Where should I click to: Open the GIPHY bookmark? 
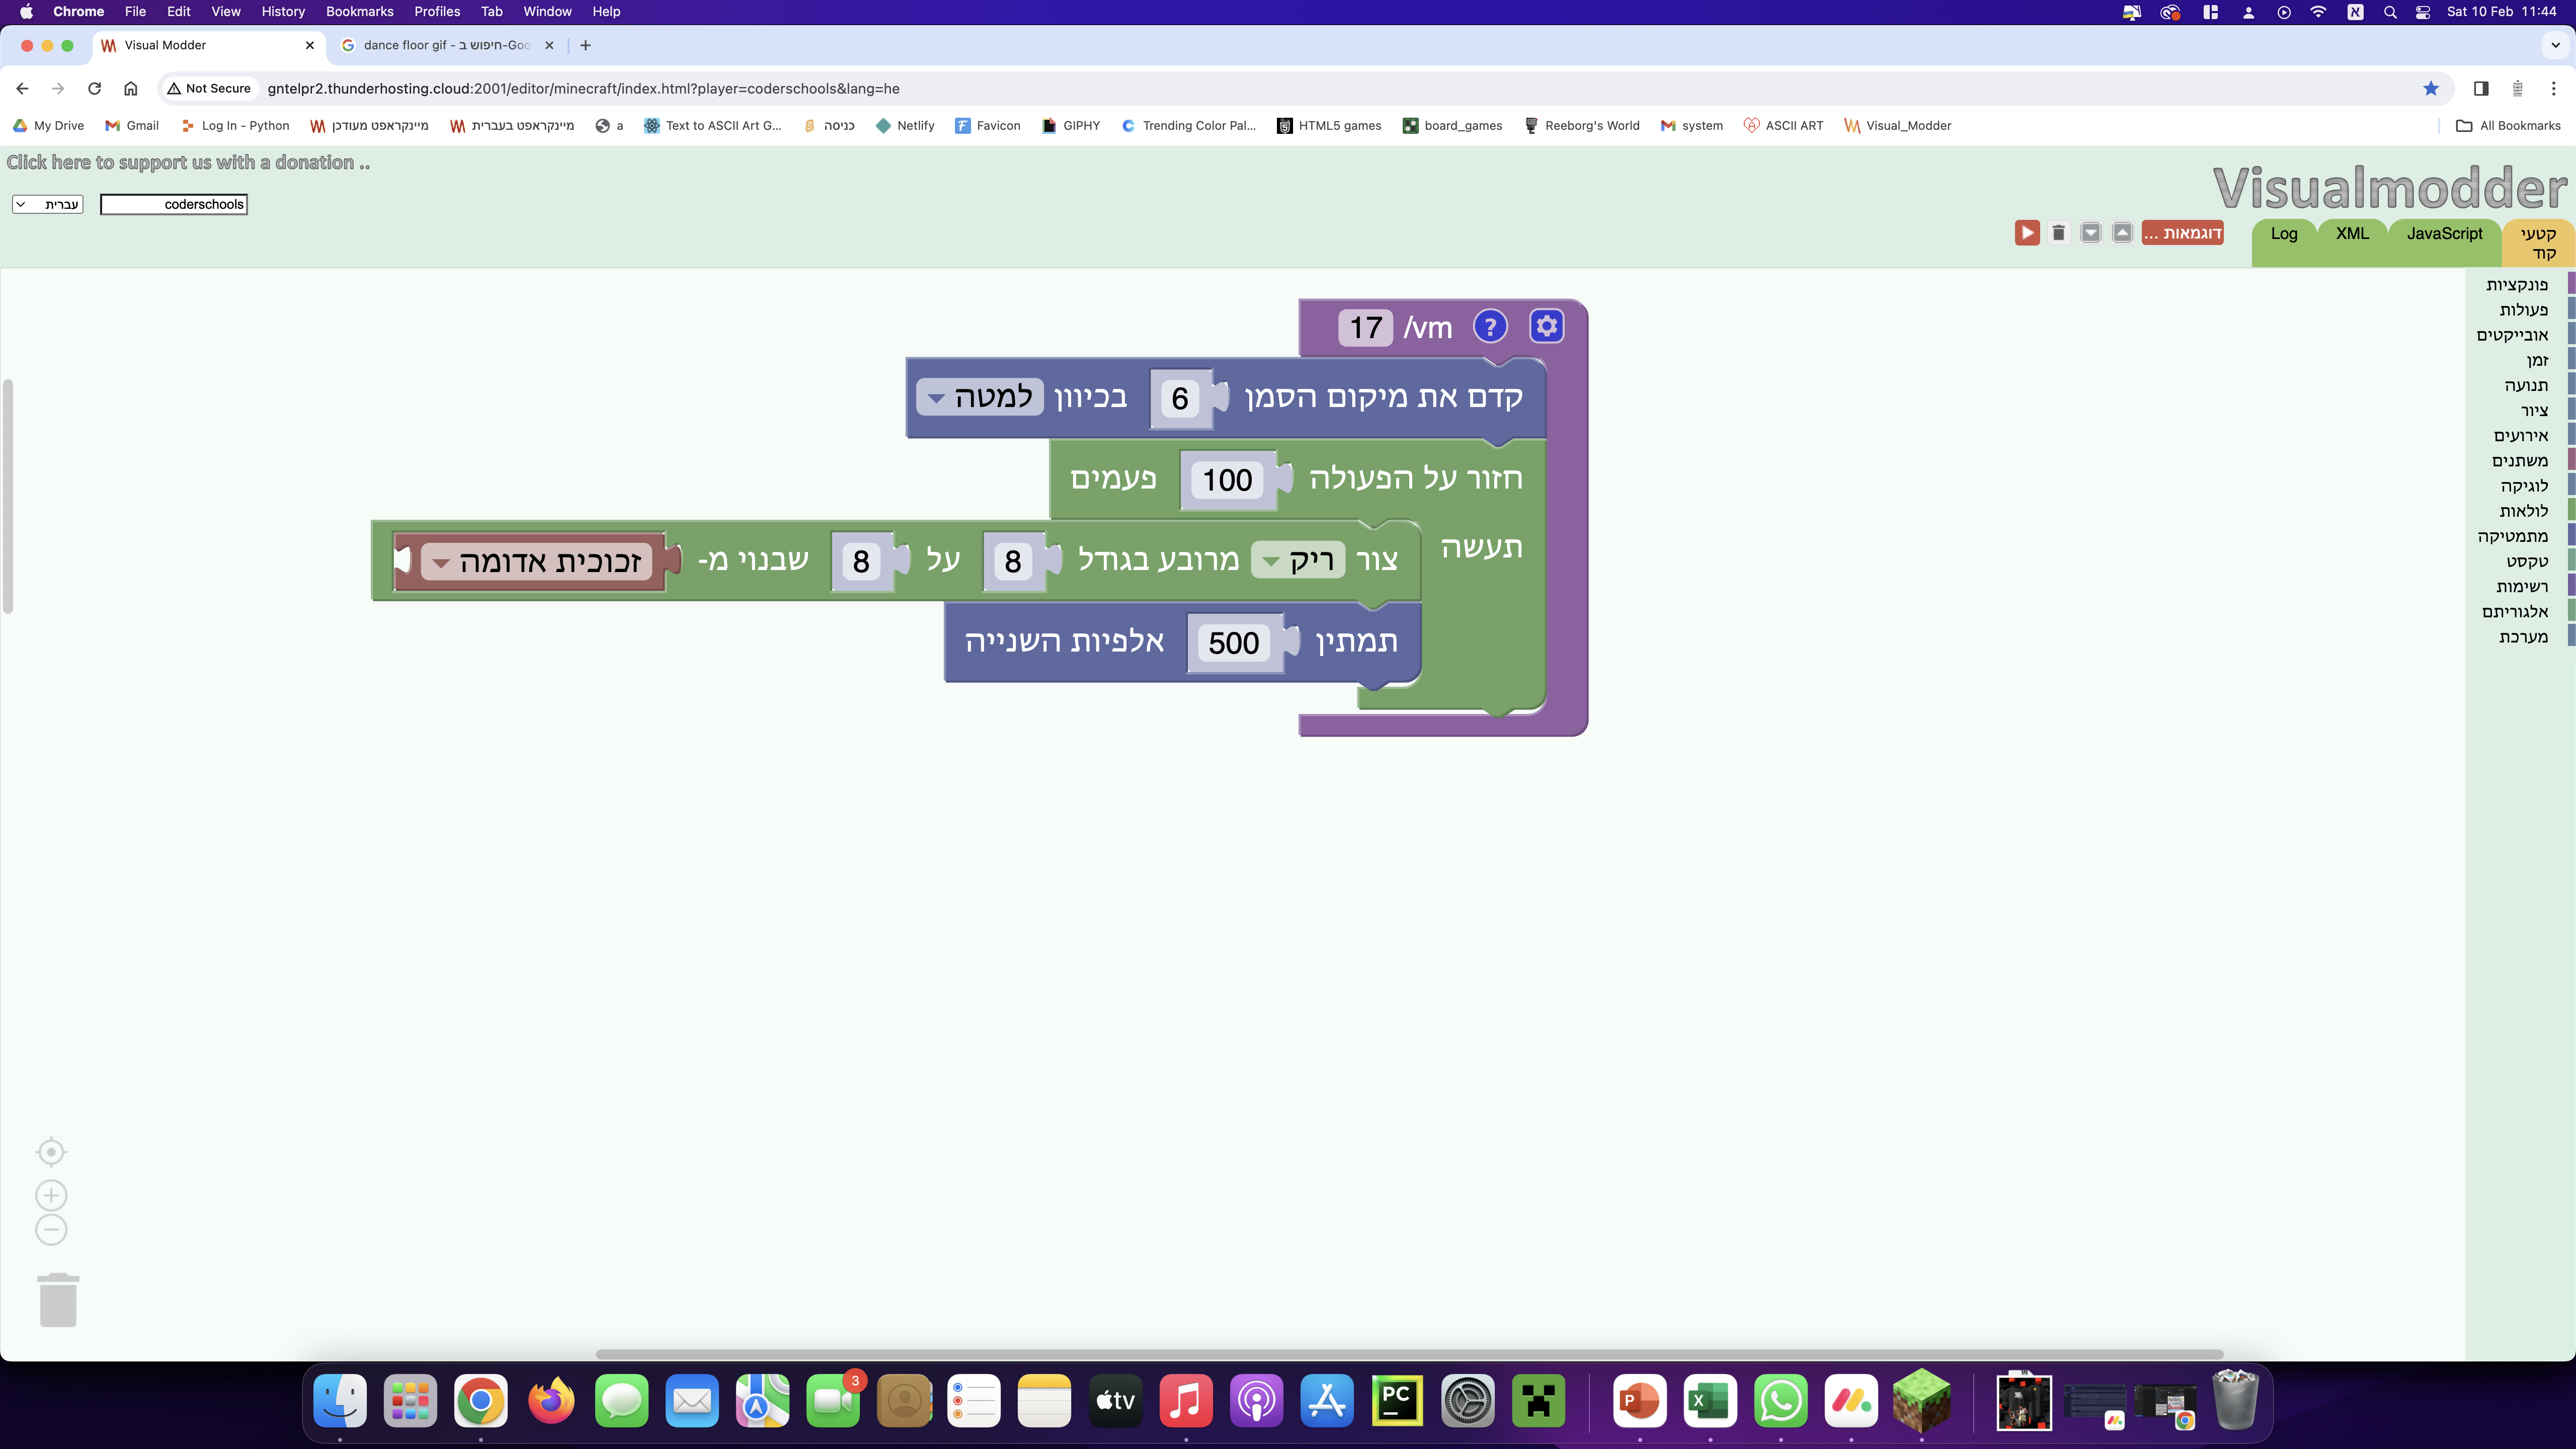[1071, 125]
